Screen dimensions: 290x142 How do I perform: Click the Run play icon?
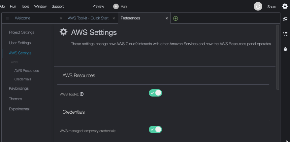[x=116, y=7]
